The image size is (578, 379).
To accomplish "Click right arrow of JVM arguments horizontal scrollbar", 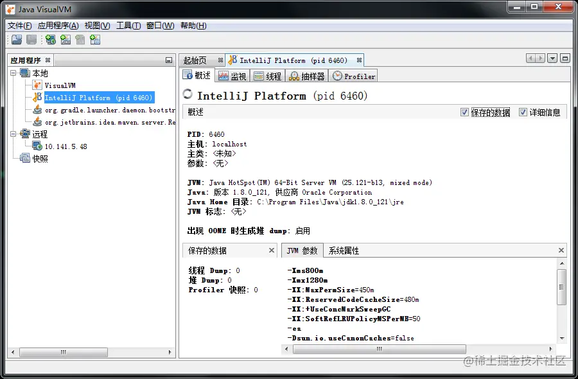I will coord(550,349).
